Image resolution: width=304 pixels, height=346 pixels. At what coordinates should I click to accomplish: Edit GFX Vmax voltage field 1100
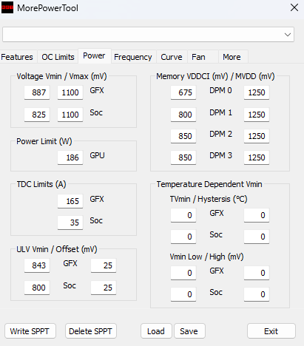[x=70, y=92]
